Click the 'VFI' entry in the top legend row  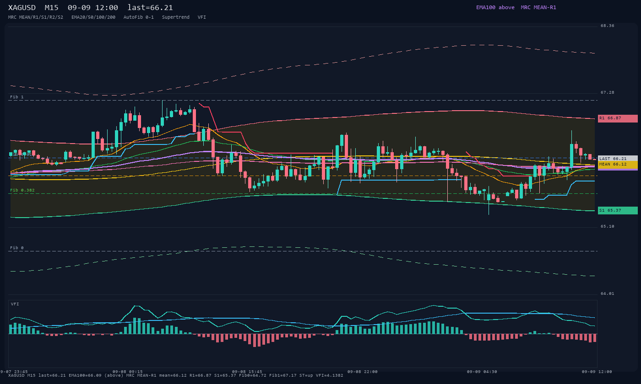click(202, 17)
